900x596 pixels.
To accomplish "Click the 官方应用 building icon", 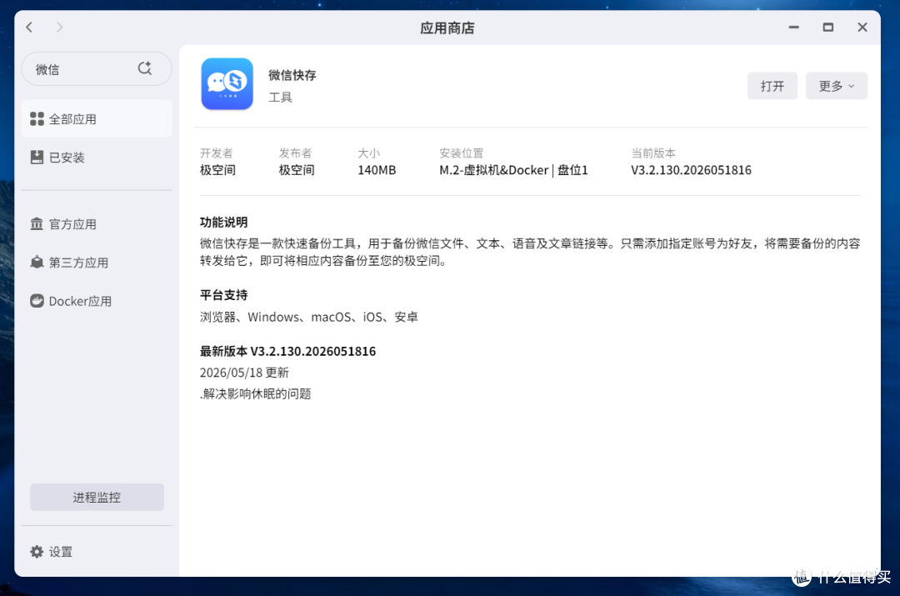I will [x=37, y=224].
